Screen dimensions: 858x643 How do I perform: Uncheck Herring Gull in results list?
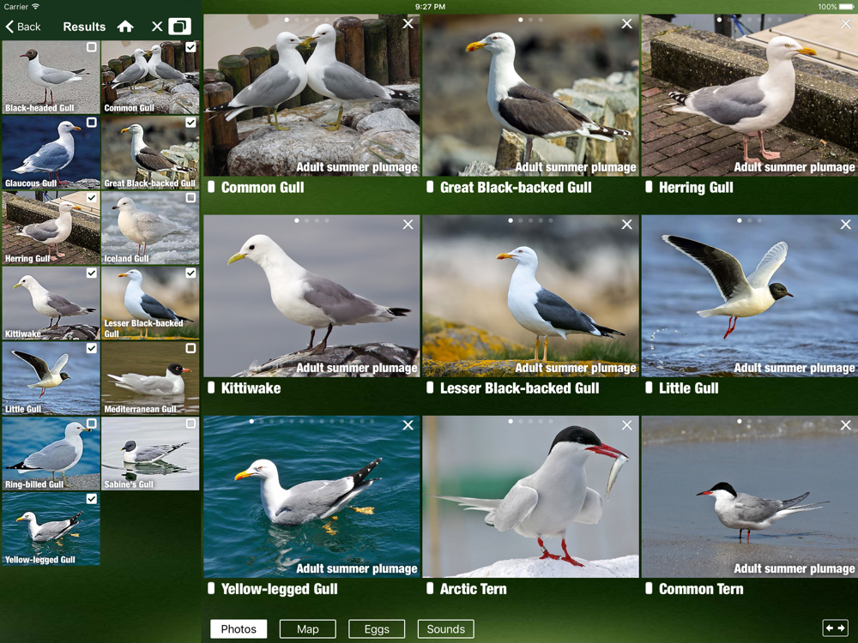tap(92, 197)
